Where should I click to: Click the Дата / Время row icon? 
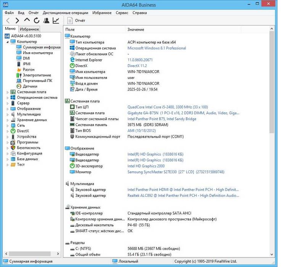point(72,89)
